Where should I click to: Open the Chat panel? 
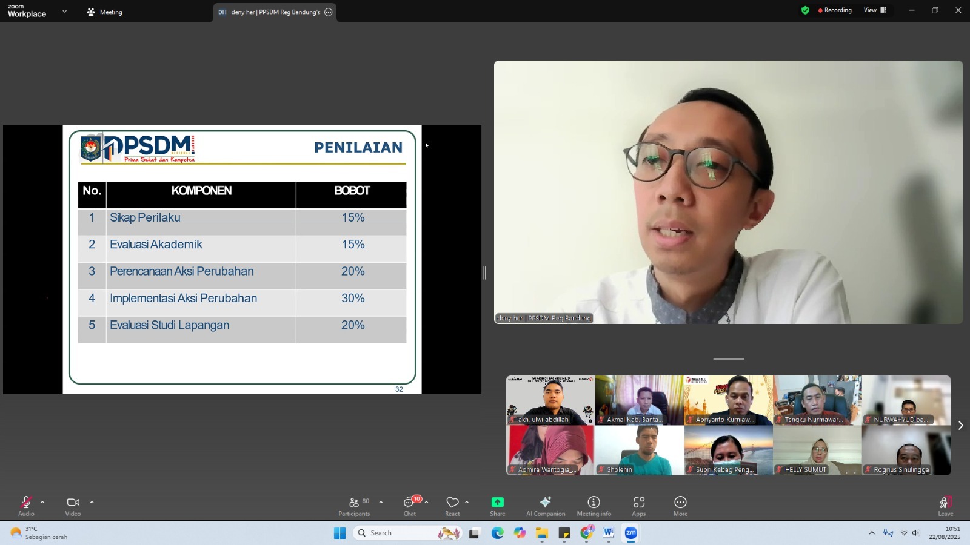coord(410,504)
